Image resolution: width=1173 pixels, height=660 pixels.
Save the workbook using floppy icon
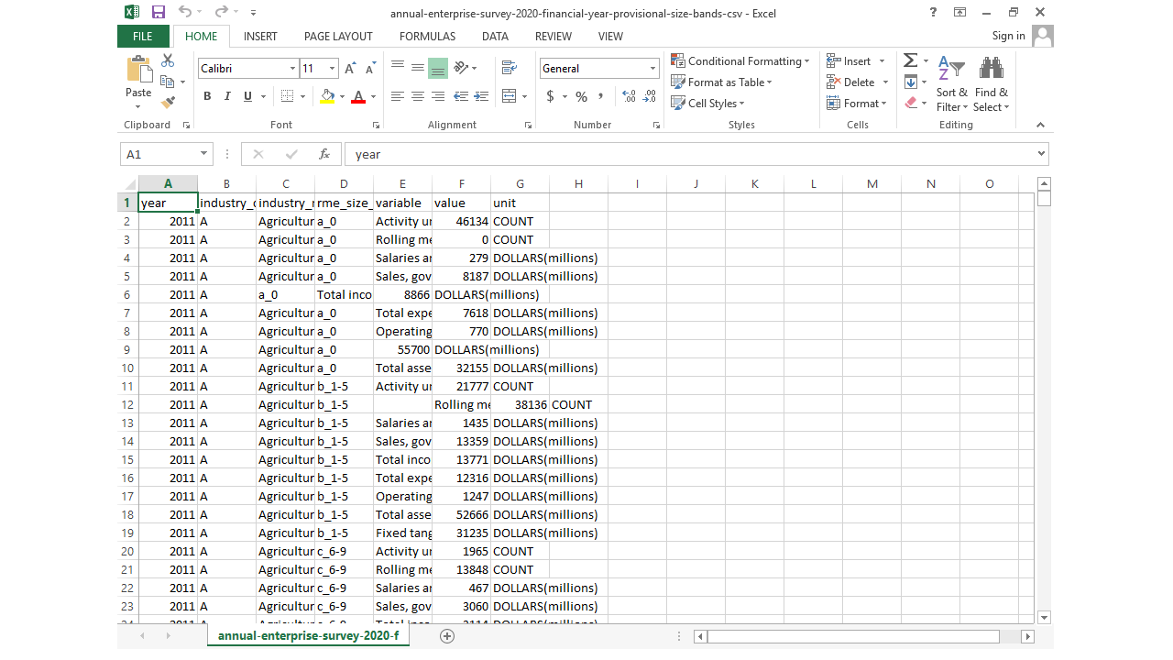click(x=159, y=13)
